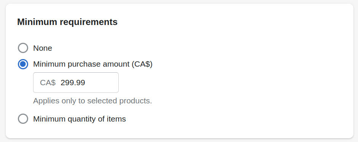Screen dimensions: 358x142
Task: Click the blue filled radio circle
Action: pos(23,64)
